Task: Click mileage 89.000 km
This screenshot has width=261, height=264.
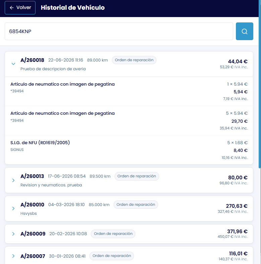Action: click(97, 60)
